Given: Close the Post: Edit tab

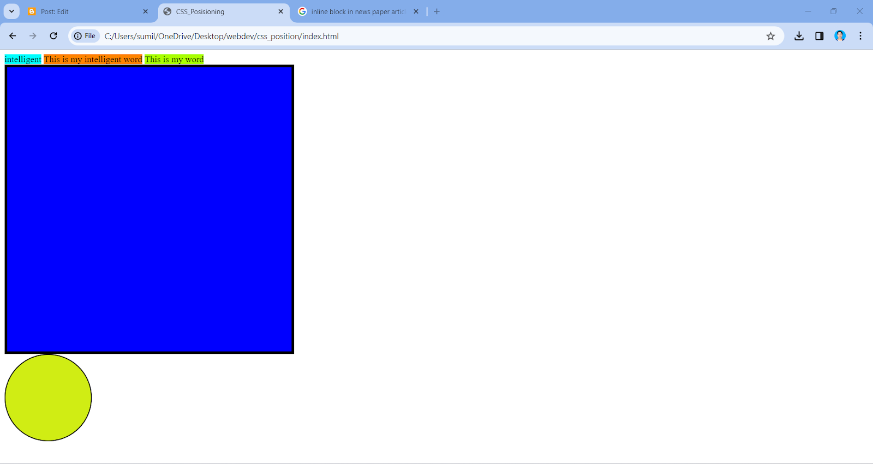Looking at the screenshot, I should [145, 11].
